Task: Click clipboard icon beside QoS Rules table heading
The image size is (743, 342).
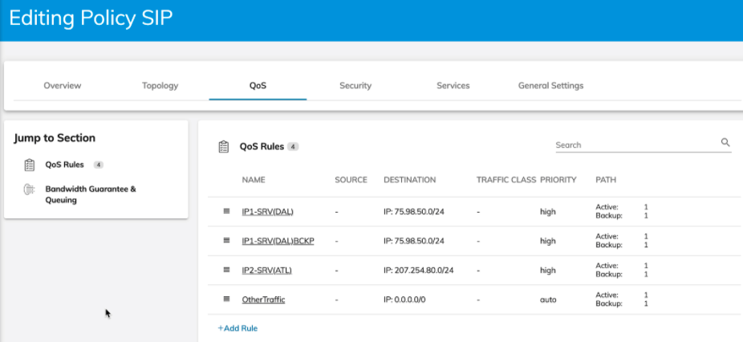Action: tap(224, 147)
